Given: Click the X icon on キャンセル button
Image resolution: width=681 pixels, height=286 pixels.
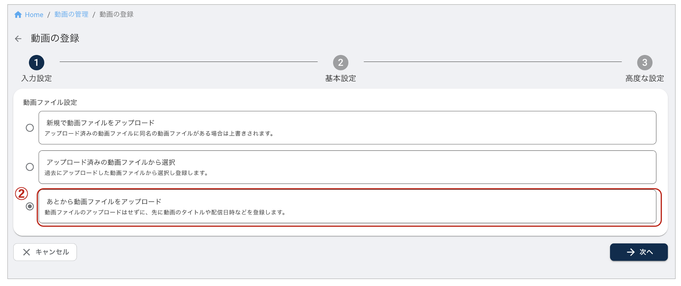Looking at the screenshot, I should tap(27, 252).
